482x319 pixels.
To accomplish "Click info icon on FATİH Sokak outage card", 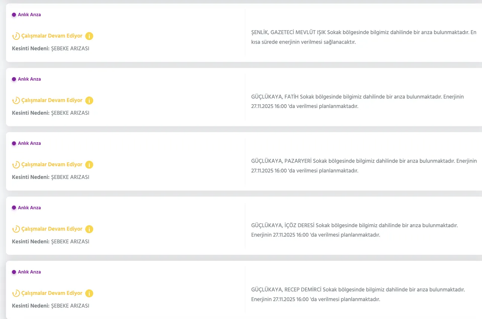I will pyautogui.click(x=89, y=100).
